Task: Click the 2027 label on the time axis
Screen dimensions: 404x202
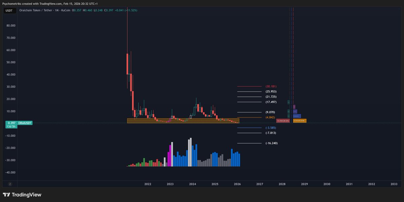Action: (260, 184)
